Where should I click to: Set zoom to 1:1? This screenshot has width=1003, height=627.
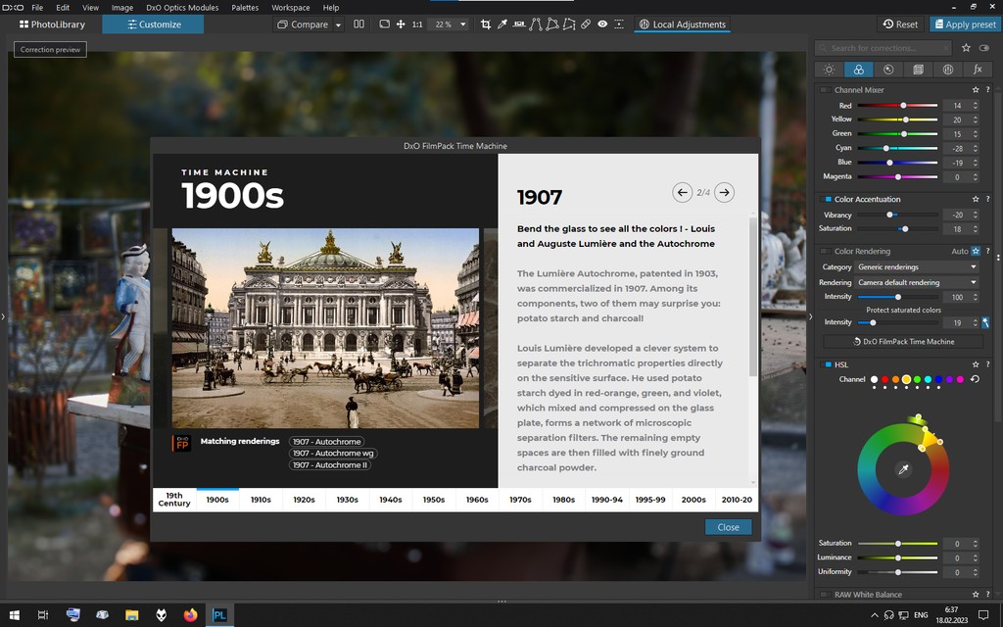(x=417, y=24)
